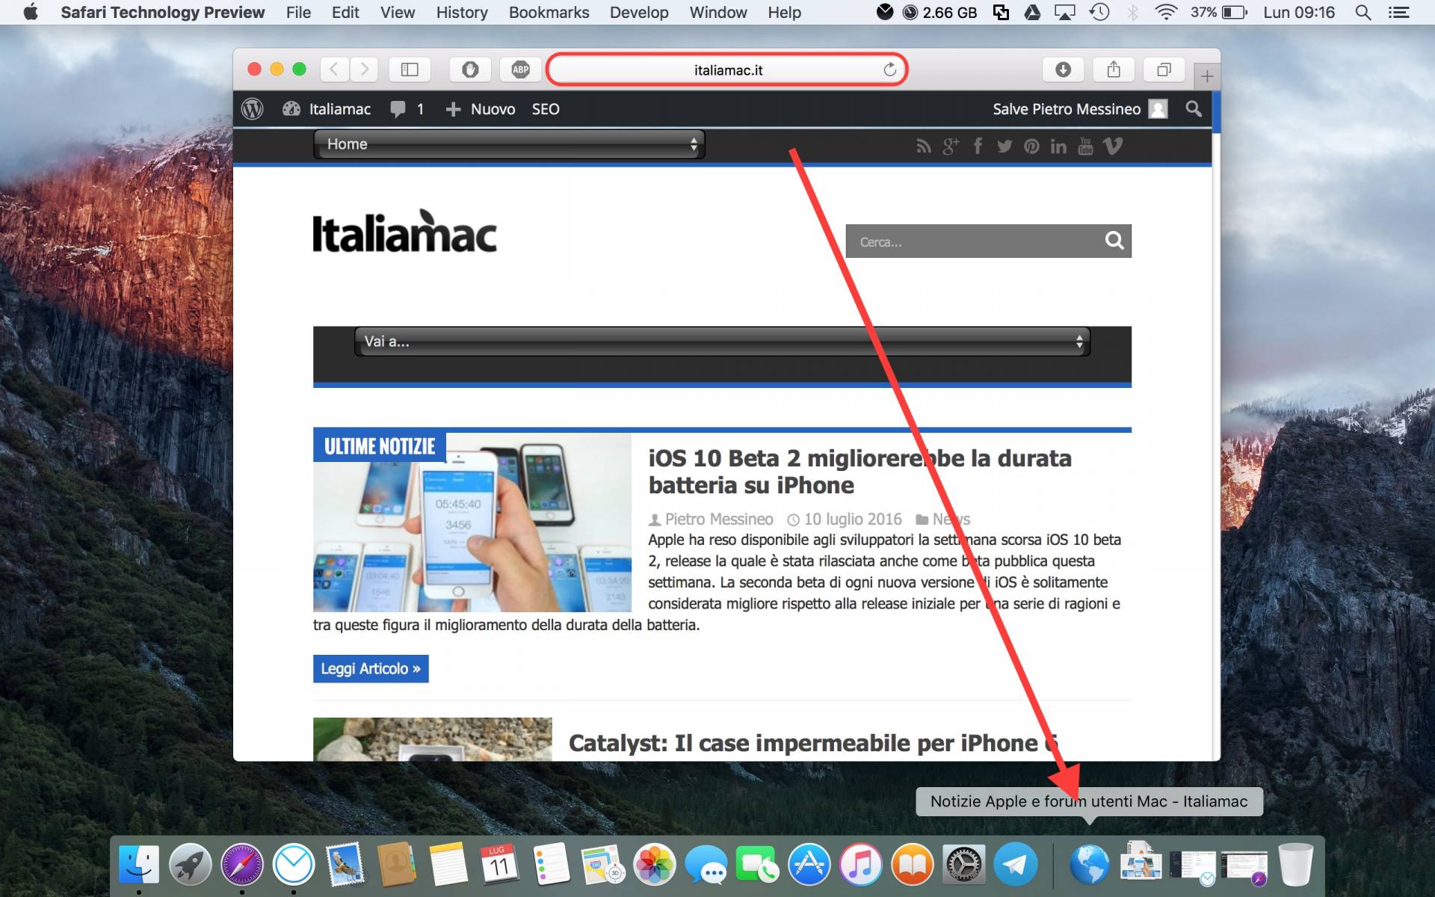Open the YouTube social icon

tap(1085, 147)
